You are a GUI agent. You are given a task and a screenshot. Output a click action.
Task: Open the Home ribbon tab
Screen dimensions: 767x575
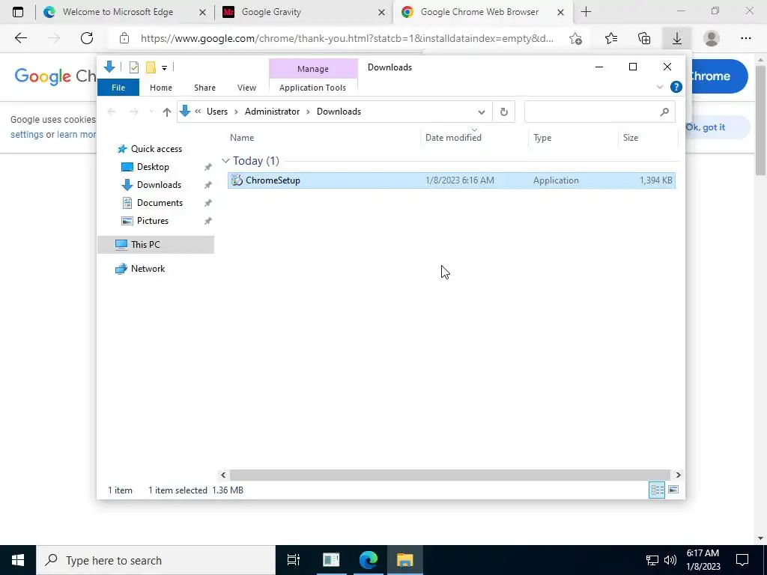pyautogui.click(x=161, y=88)
